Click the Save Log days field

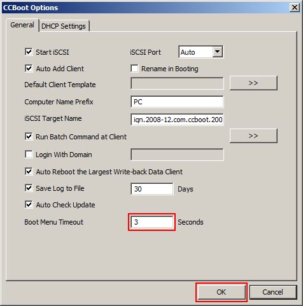coord(152,189)
